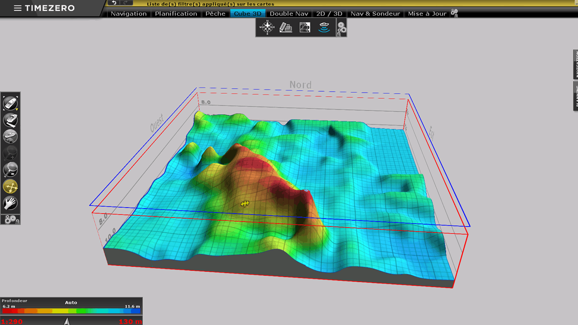Viewport: 578px width, 325px height.
Task: Open the Planification tab
Action: [176, 14]
